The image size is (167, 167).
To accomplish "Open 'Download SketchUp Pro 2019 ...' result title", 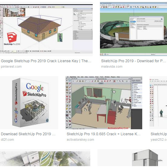I will 28,134.
